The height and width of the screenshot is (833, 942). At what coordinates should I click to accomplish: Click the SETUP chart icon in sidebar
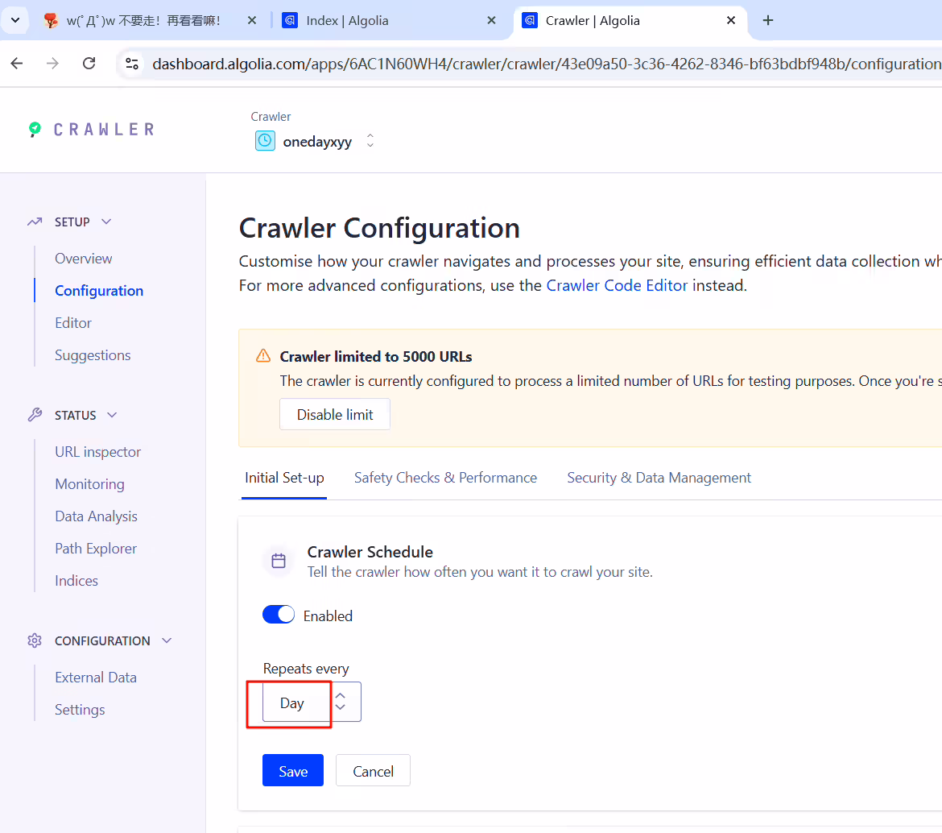pyautogui.click(x=35, y=222)
